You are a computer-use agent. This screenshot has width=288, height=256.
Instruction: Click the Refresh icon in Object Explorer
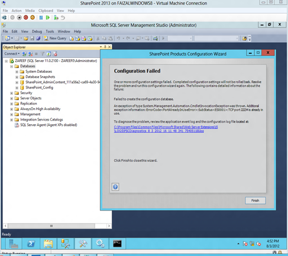point(48,54)
